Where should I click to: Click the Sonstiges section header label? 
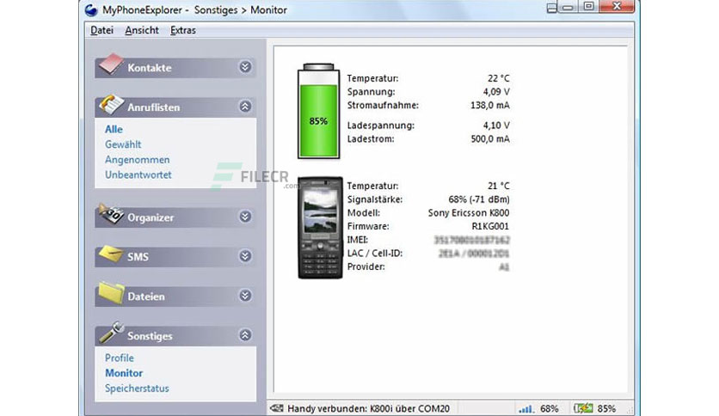tap(150, 336)
